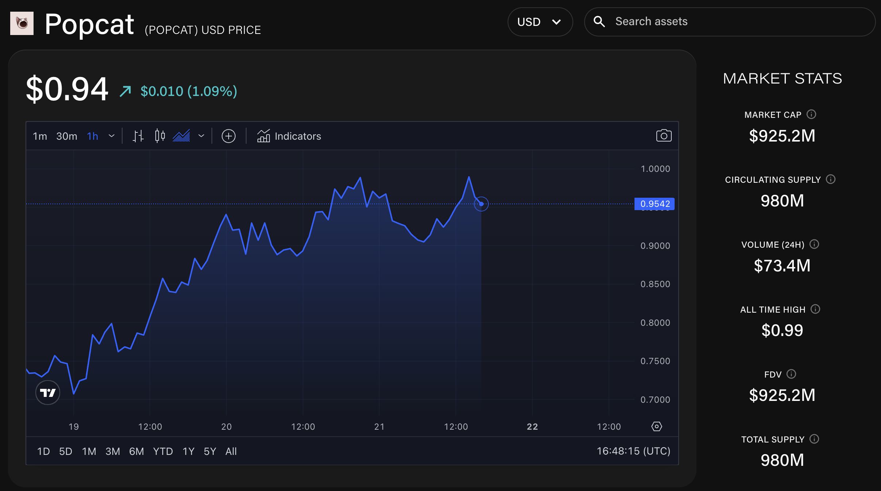Click Market Cap info icon
The image size is (881, 491).
pos(811,114)
